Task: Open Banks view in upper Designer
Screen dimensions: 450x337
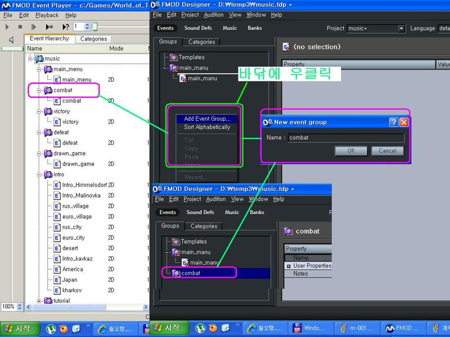Action: click(255, 28)
